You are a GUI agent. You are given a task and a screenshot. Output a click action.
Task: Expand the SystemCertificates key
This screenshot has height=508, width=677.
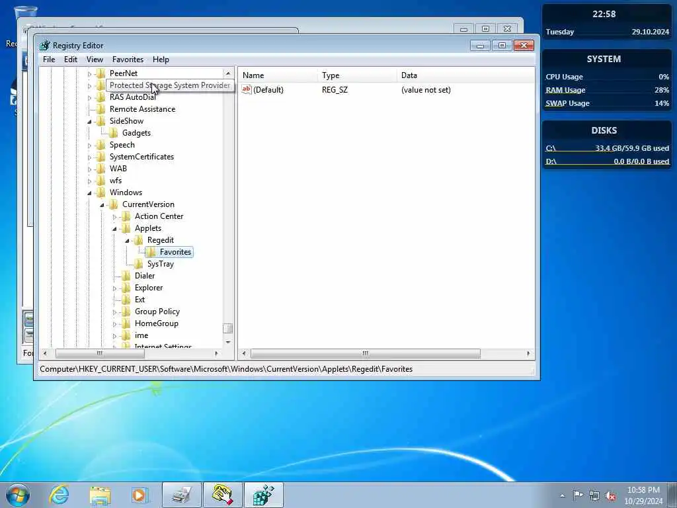89,157
